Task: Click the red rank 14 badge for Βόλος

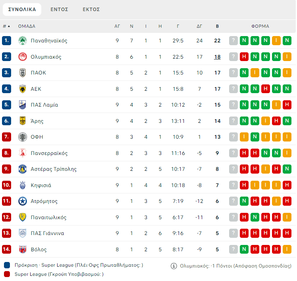Action: tap(6, 249)
